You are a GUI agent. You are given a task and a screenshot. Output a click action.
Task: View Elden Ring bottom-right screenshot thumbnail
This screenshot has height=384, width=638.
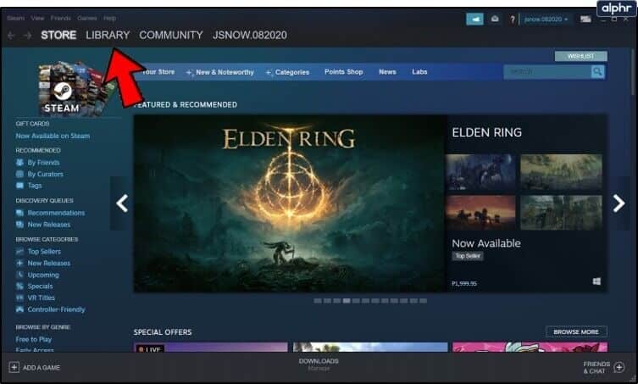click(561, 213)
